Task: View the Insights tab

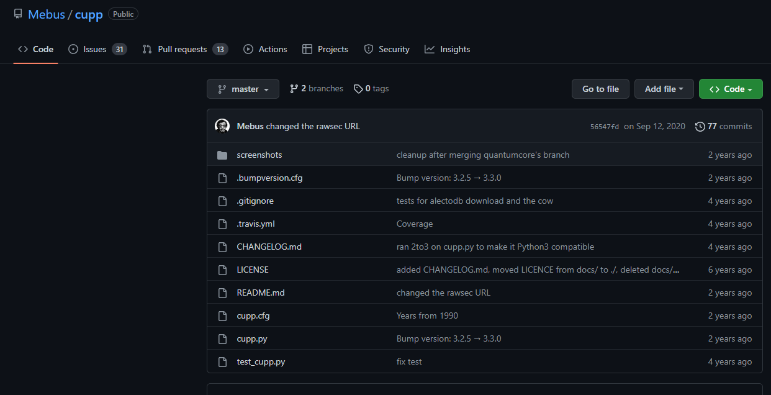Action: (448, 49)
